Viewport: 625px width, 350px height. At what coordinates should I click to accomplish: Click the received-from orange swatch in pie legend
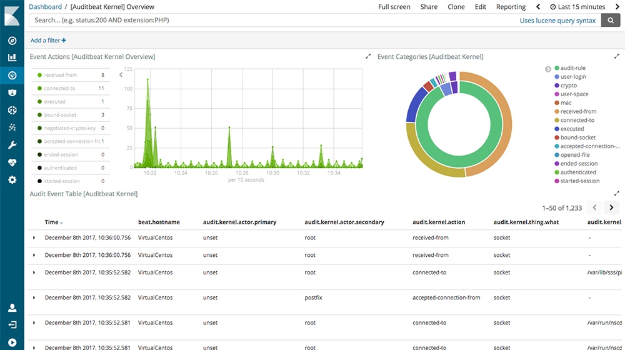(557, 112)
